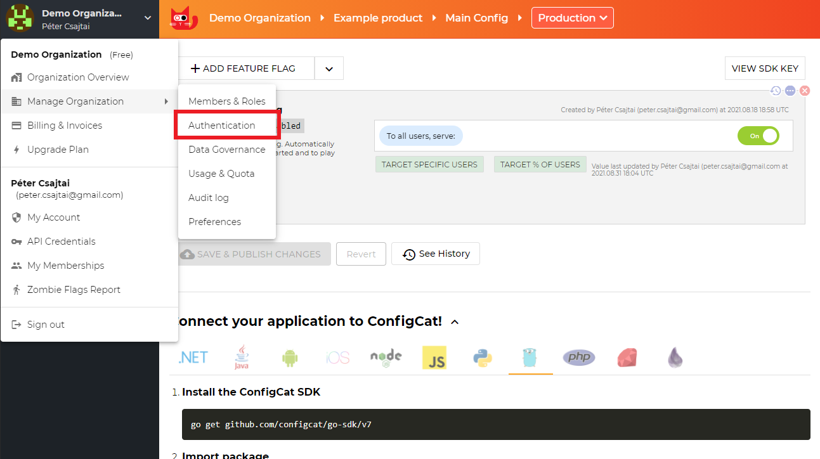Screen dimensions: 820x459
Task: Select the PHP SDK icon
Action: [578, 357]
